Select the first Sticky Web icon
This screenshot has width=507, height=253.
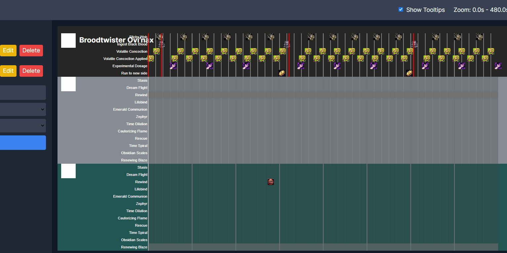[x=159, y=37]
